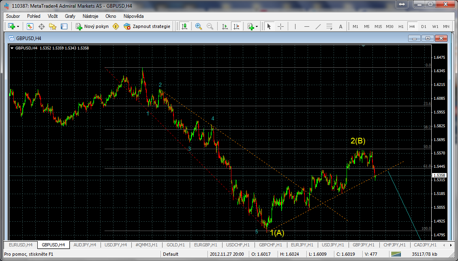Image resolution: width=458 pixels, height=261 pixels.
Task: Toggle Chart Shift button
Action: [236, 26]
